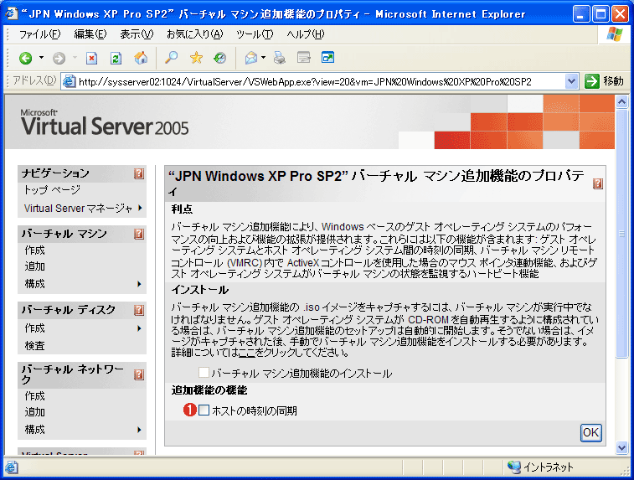Open the 表示(V) menu
Screen dimensions: 634x480
coord(137,34)
